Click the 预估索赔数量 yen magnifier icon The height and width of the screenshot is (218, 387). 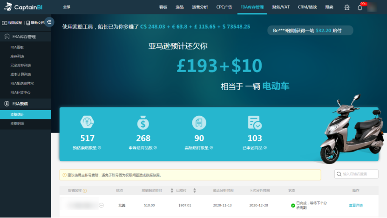click(87, 122)
